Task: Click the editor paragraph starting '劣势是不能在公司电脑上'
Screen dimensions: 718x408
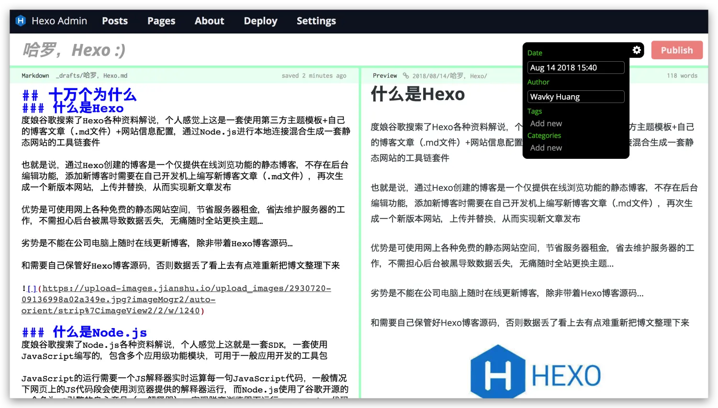Action: coord(157,243)
